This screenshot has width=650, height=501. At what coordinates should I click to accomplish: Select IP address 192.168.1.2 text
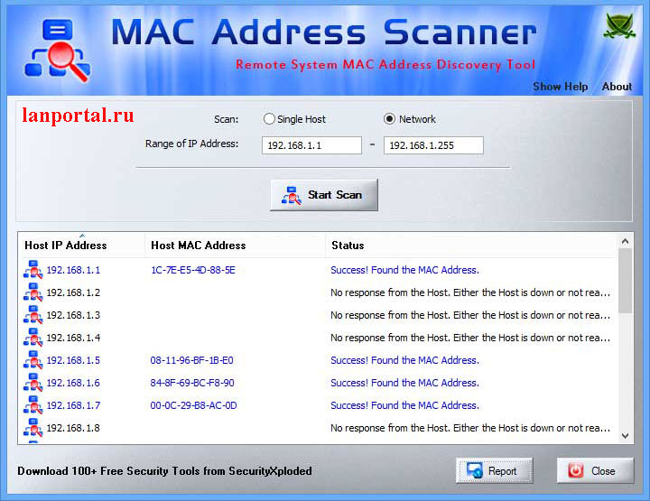pos(73,292)
